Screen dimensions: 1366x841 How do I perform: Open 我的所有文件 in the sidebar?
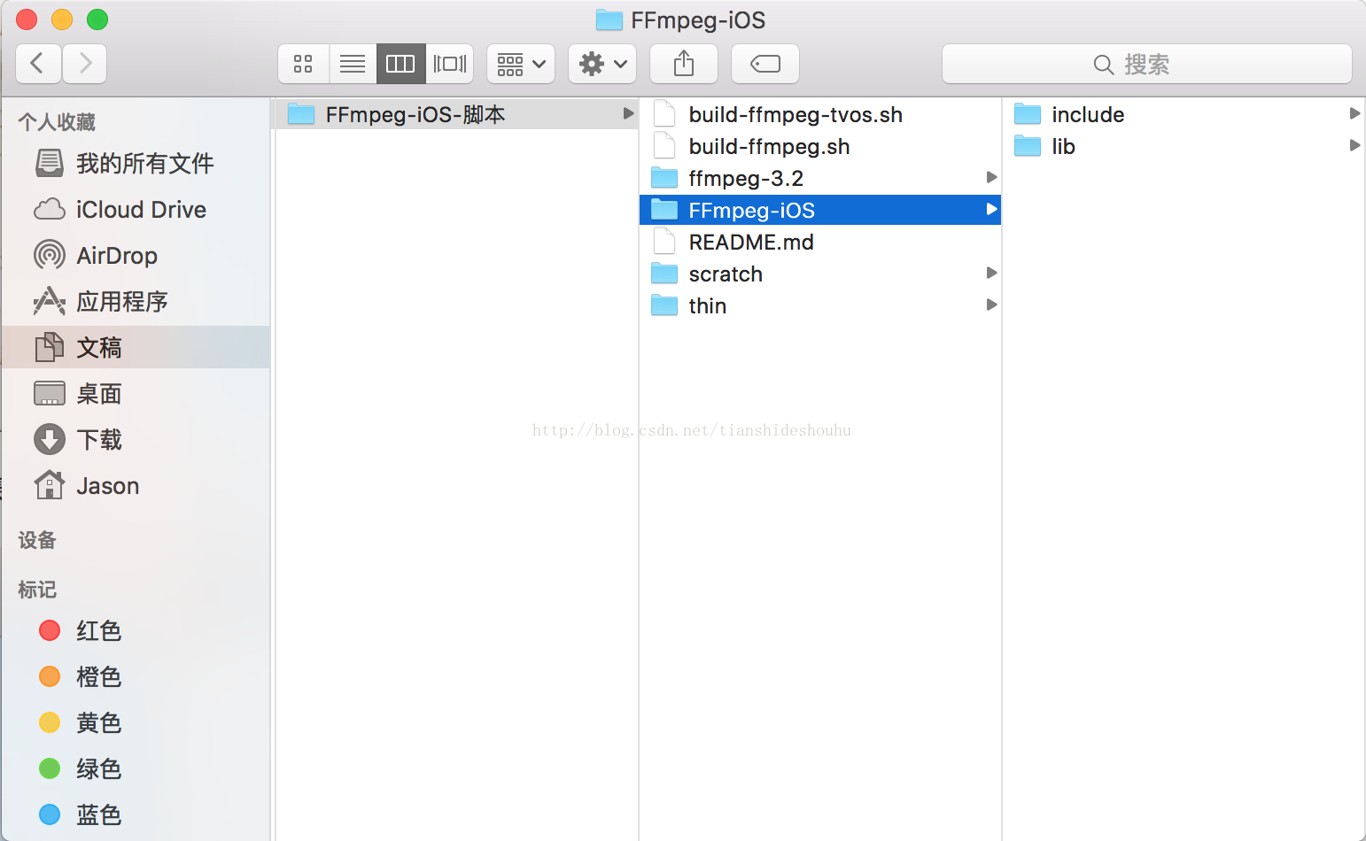[136, 163]
